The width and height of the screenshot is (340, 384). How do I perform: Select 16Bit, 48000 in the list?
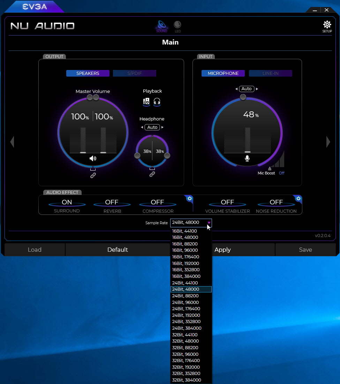[x=191, y=237]
